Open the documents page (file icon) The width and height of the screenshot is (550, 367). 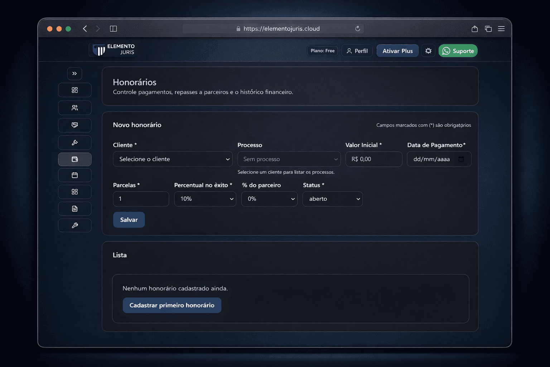click(x=74, y=209)
